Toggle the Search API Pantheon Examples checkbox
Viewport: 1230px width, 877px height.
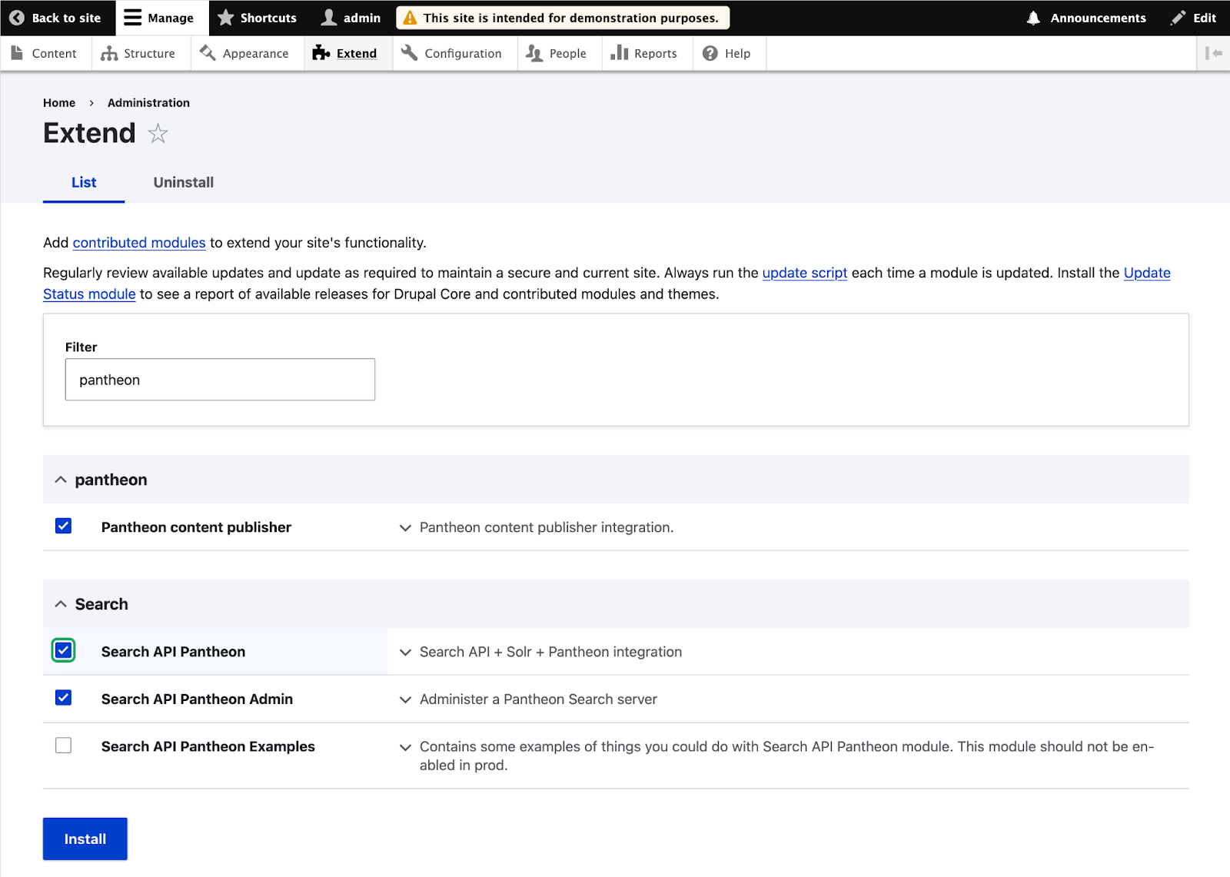[x=64, y=746]
